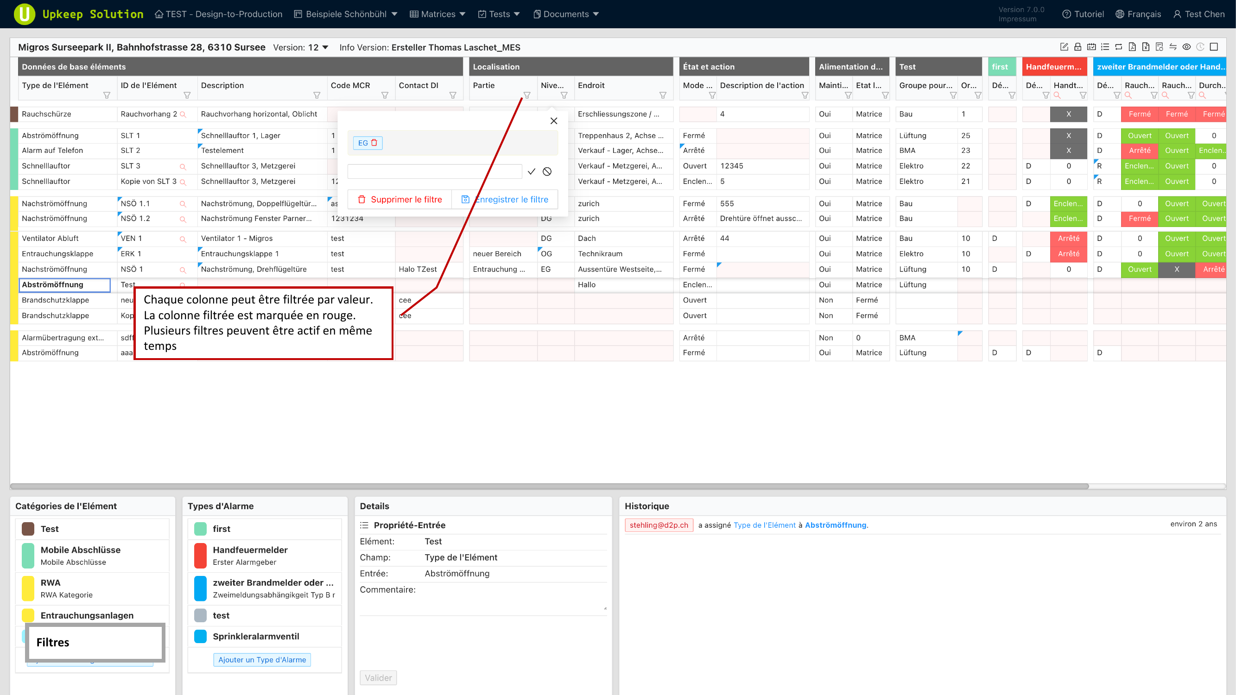The height and width of the screenshot is (695, 1236).
Task: Click the lock icon in toolbar
Action: click(1078, 46)
